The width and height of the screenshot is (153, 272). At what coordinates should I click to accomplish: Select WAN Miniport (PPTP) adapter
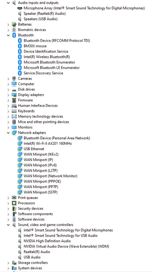41,187
